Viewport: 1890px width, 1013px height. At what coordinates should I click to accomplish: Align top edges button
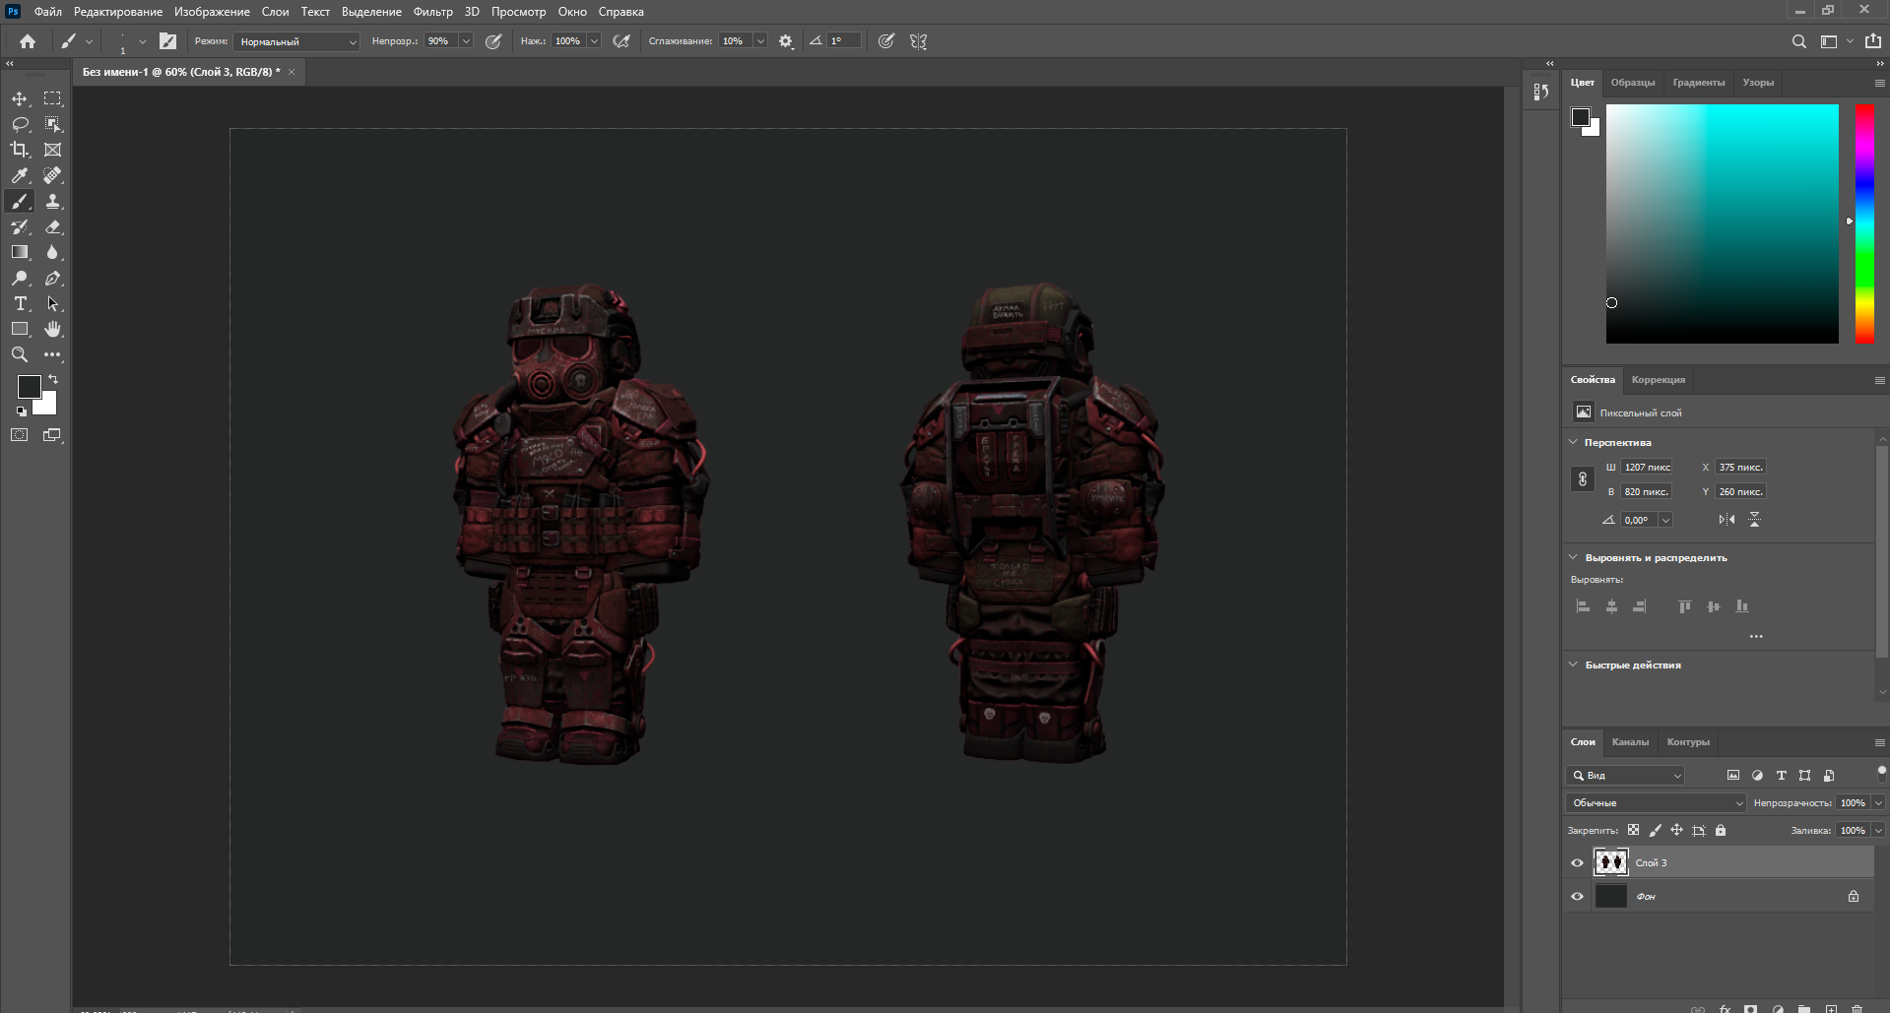[x=1684, y=606]
